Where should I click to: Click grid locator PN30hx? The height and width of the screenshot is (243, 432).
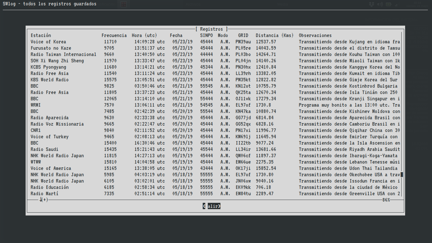243,67
